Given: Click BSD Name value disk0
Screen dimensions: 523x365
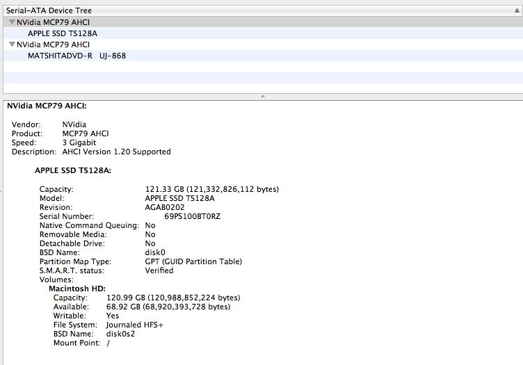Looking at the screenshot, I should point(155,252).
